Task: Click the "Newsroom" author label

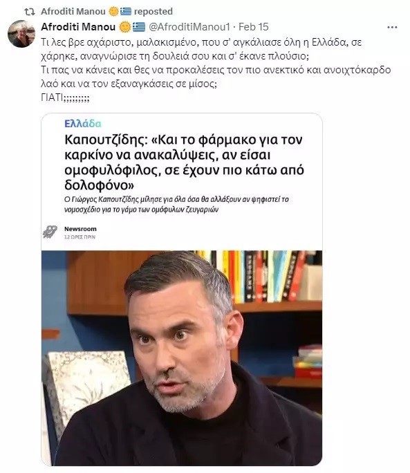Action: pos(80,229)
